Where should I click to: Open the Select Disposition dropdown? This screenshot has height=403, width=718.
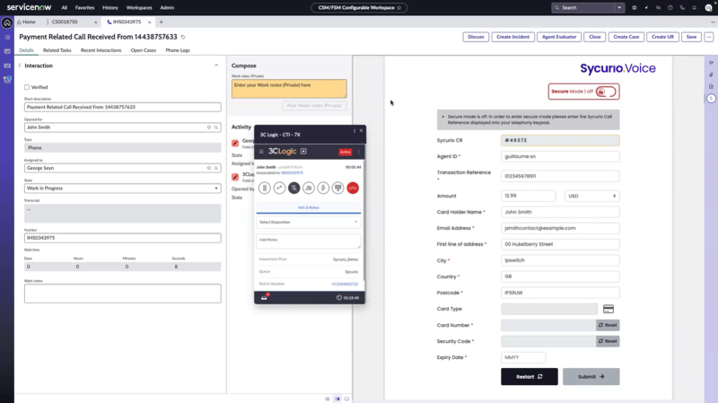308,222
